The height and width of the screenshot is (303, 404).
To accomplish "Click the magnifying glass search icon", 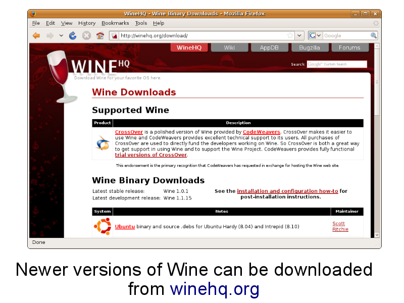I will (374, 35).
